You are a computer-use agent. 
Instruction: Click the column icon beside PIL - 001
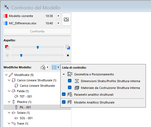pos(16,107)
